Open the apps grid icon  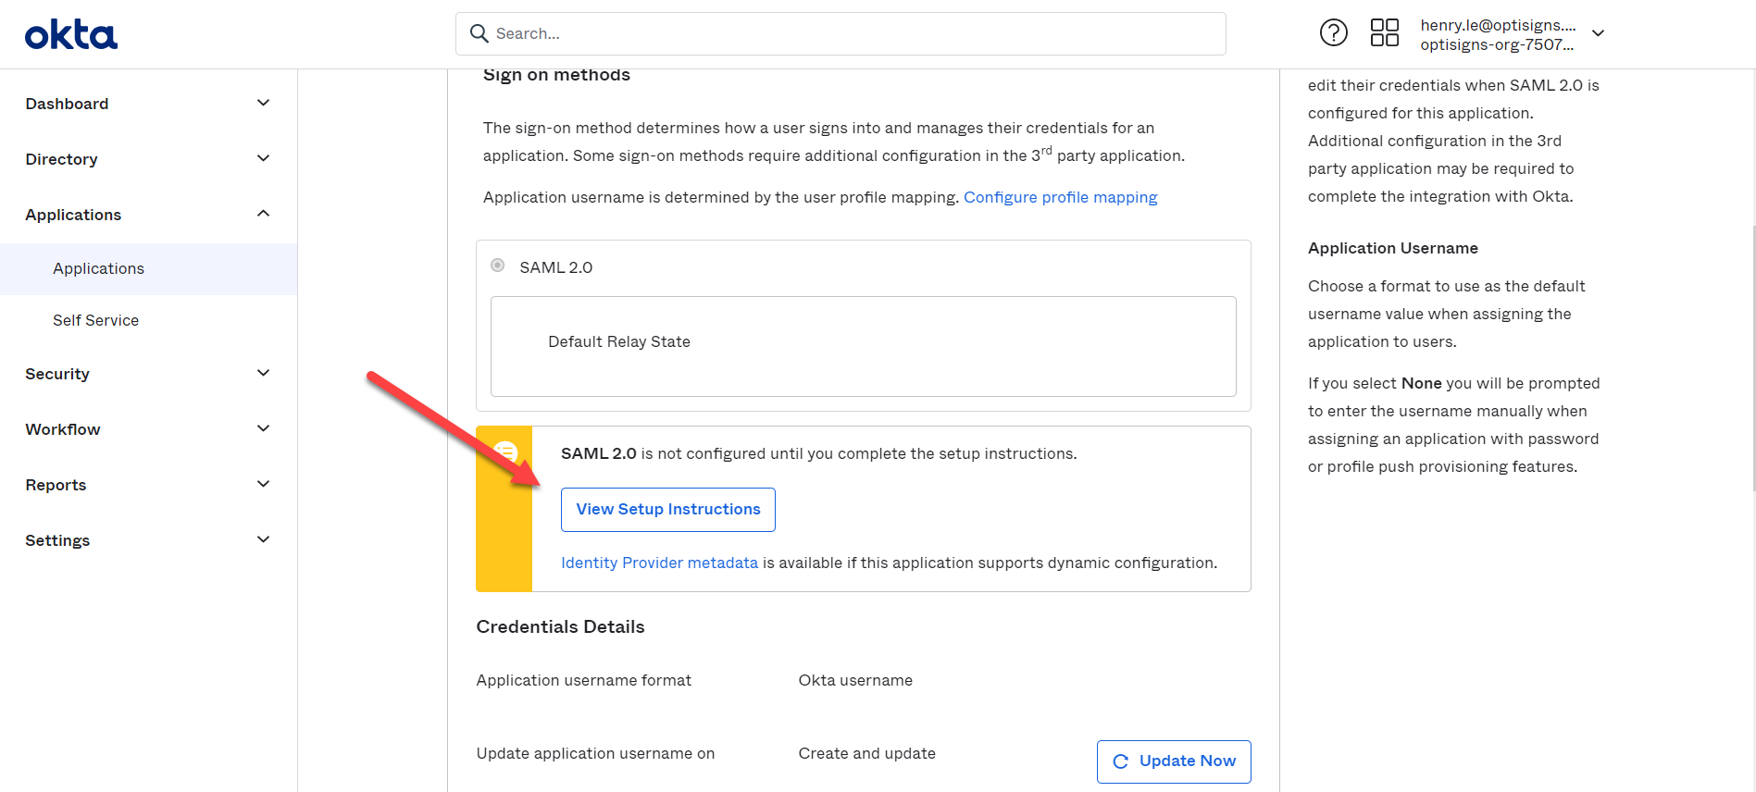1385,33
